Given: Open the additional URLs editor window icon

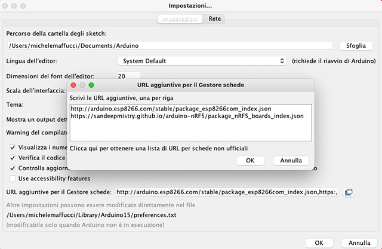Looking at the screenshot, I should point(350,192).
